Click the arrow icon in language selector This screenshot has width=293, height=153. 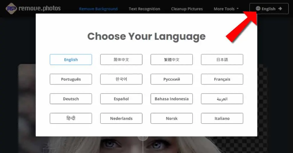pos(280,9)
